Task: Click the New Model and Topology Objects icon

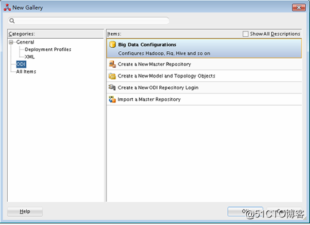Action: point(112,76)
